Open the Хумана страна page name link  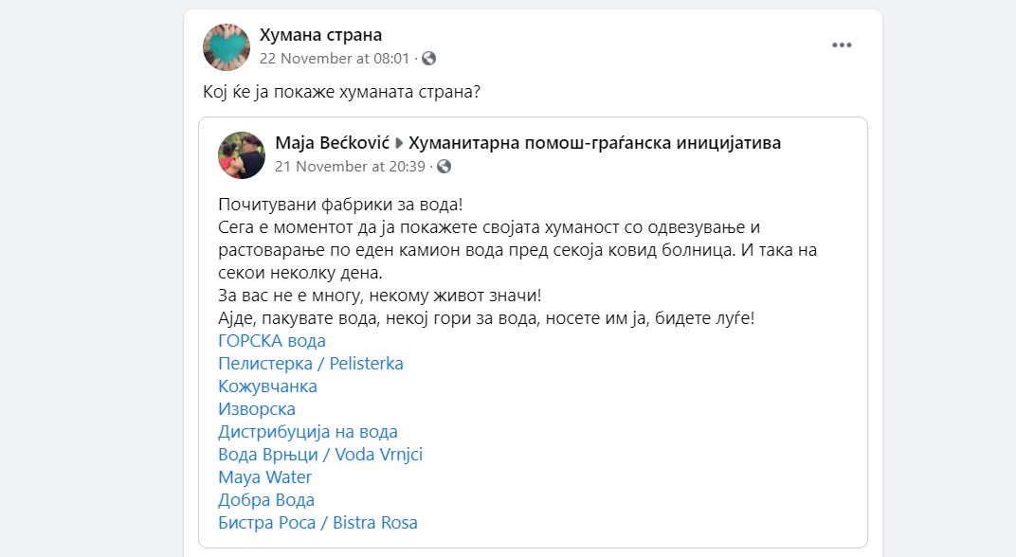(x=320, y=35)
